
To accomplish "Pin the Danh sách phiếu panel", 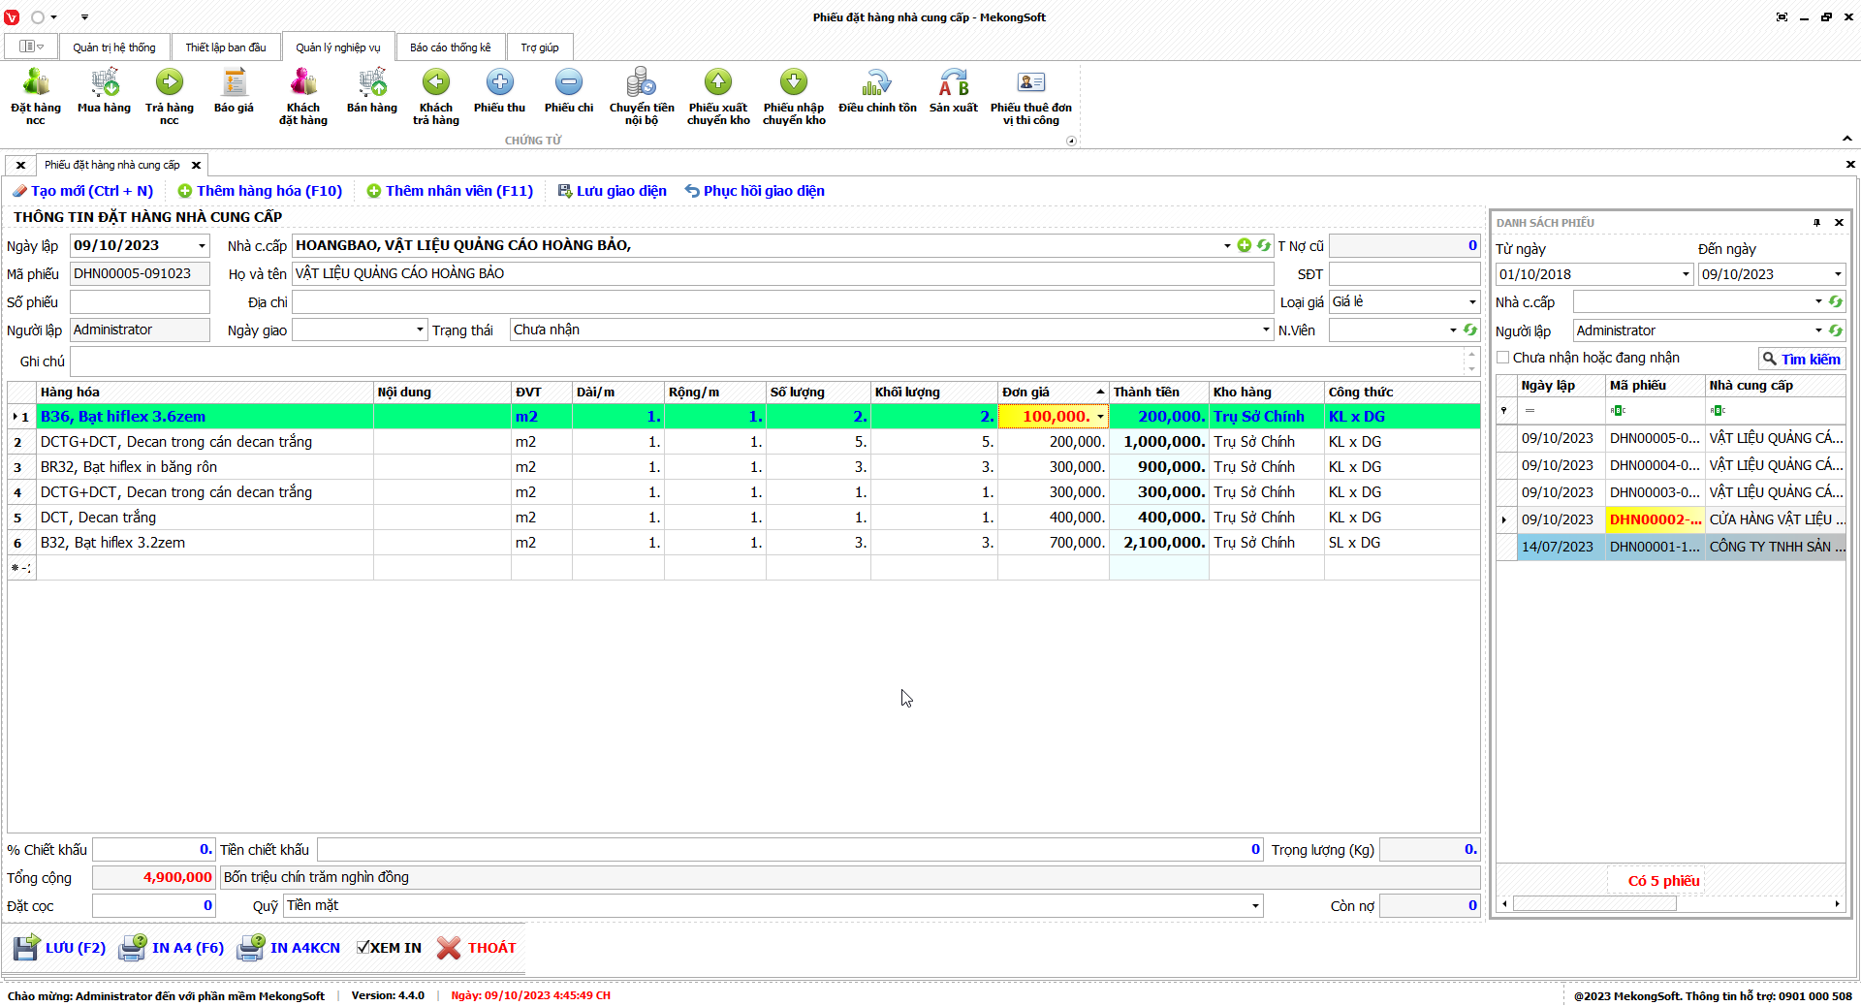I will pyautogui.click(x=1816, y=223).
